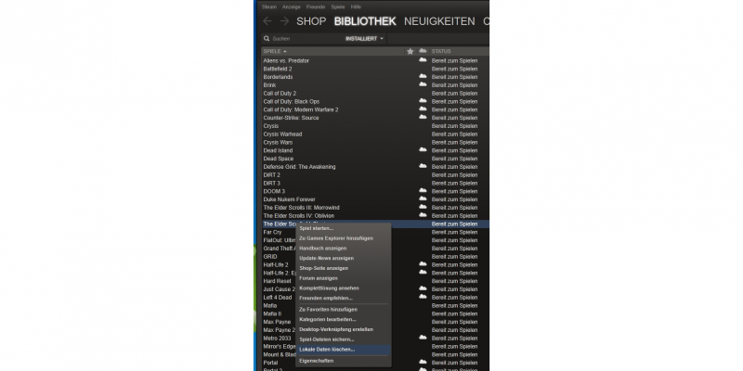Click cloud icon in Half-Life 2 row

[423, 264]
